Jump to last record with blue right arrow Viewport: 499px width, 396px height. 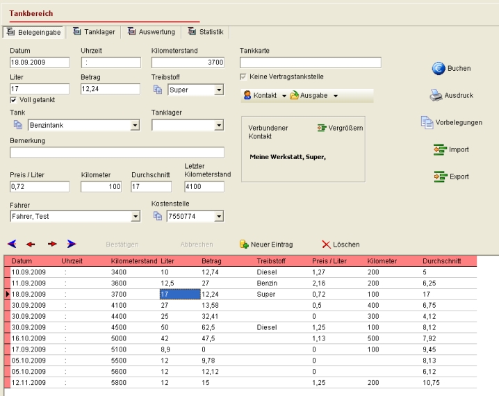pos(72,245)
